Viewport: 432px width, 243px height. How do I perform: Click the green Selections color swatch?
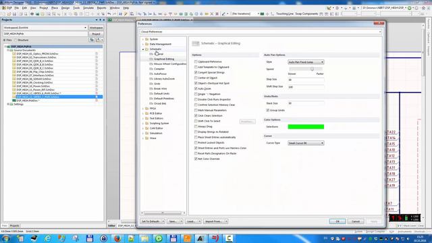coord(306,127)
